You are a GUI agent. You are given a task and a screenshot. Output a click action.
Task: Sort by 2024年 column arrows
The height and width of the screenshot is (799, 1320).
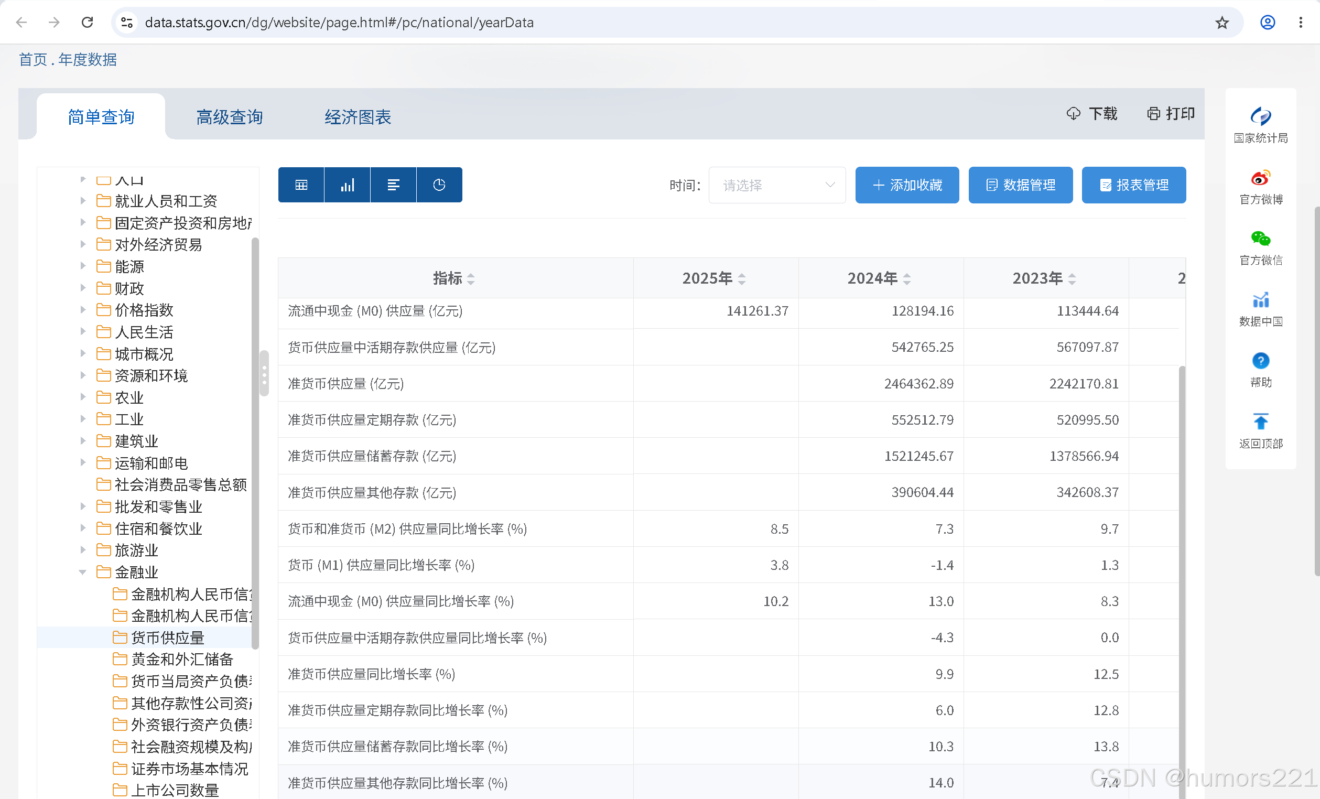(x=907, y=279)
